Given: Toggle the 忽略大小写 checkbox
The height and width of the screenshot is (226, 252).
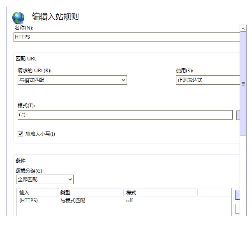Looking at the screenshot, I should point(21,134).
